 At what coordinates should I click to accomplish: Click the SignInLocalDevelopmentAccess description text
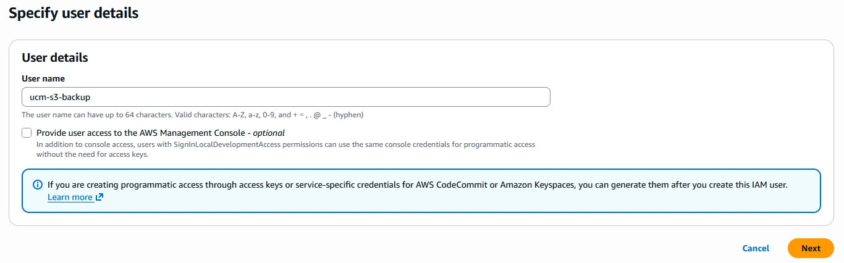pos(285,149)
